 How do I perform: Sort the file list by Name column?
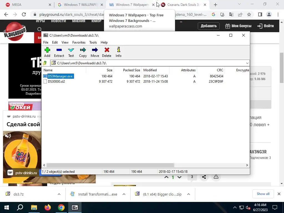tap(64, 70)
